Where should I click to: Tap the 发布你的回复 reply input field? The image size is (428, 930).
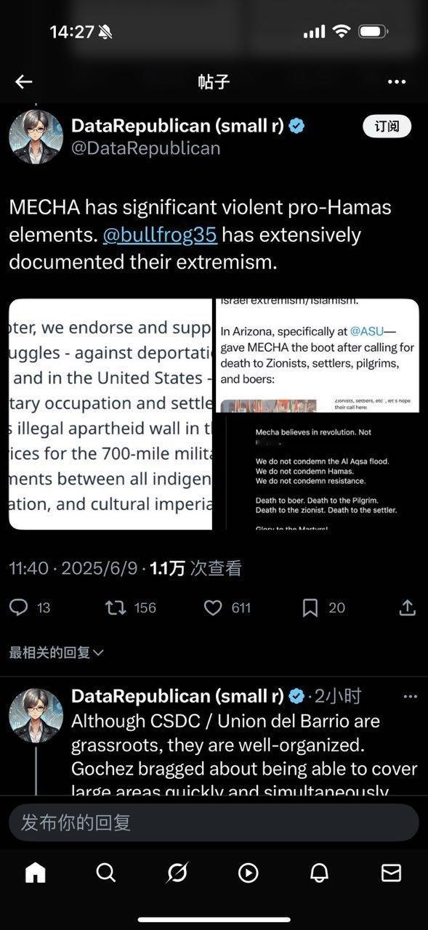tap(214, 822)
